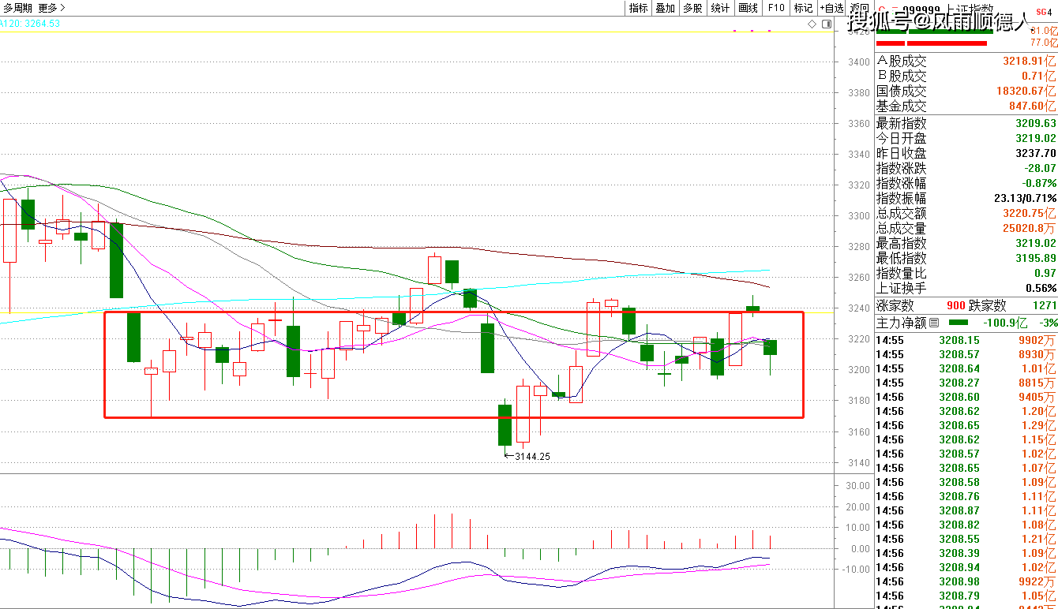Click 叠加 to overlay another stock
This screenshot has width=1058, height=609.
coord(666,8)
